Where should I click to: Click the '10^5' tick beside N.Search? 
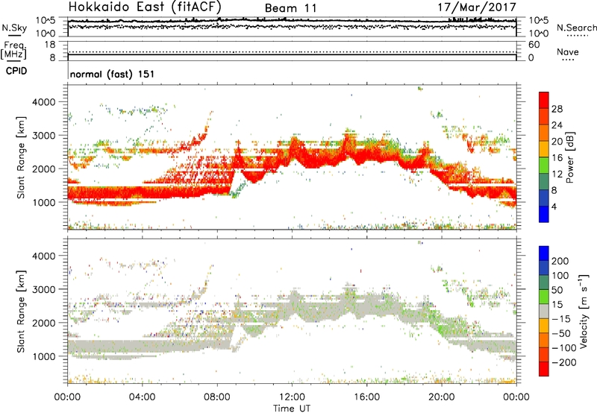[x=538, y=21]
